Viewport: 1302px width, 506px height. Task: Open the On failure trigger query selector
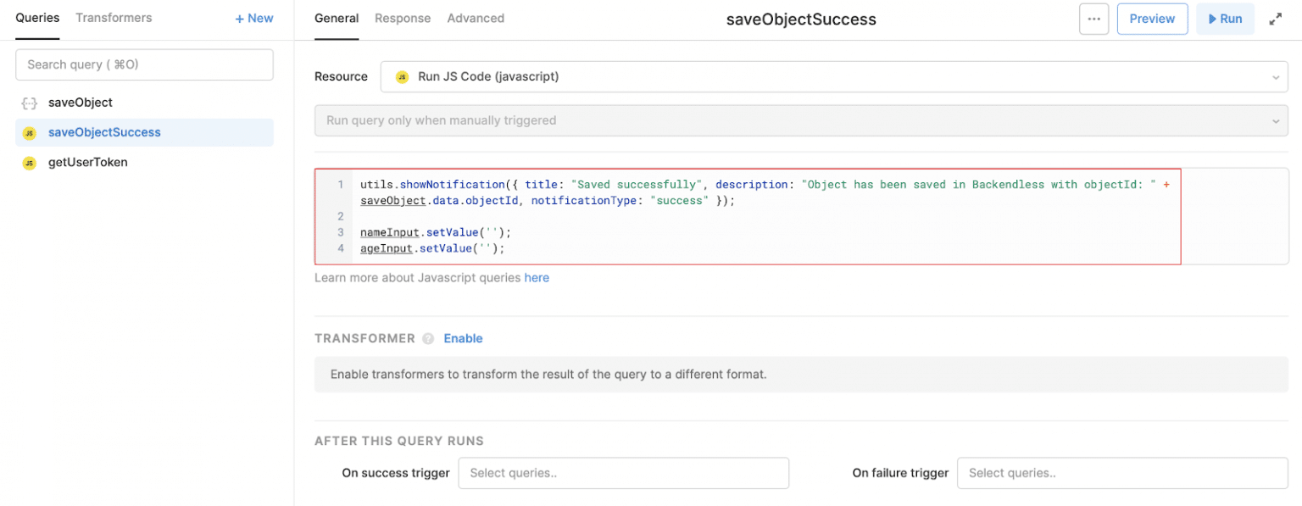(1121, 473)
